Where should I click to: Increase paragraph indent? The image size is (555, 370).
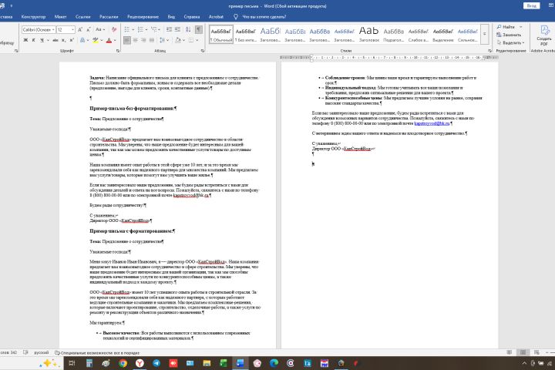177,29
